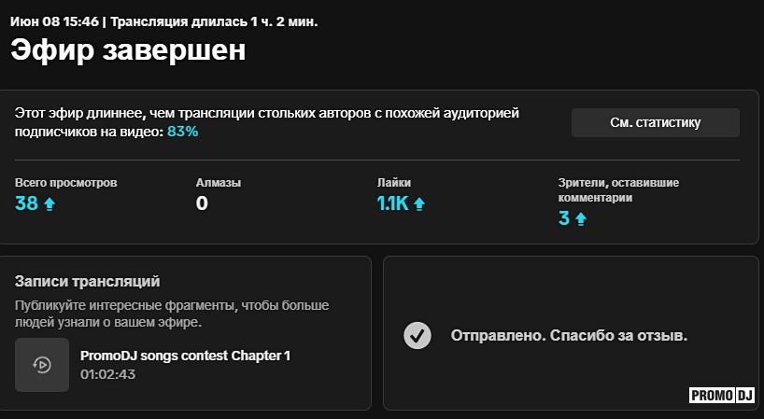Click the См. статистику button
Screen dimensions: 764x419
click(655, 122)
